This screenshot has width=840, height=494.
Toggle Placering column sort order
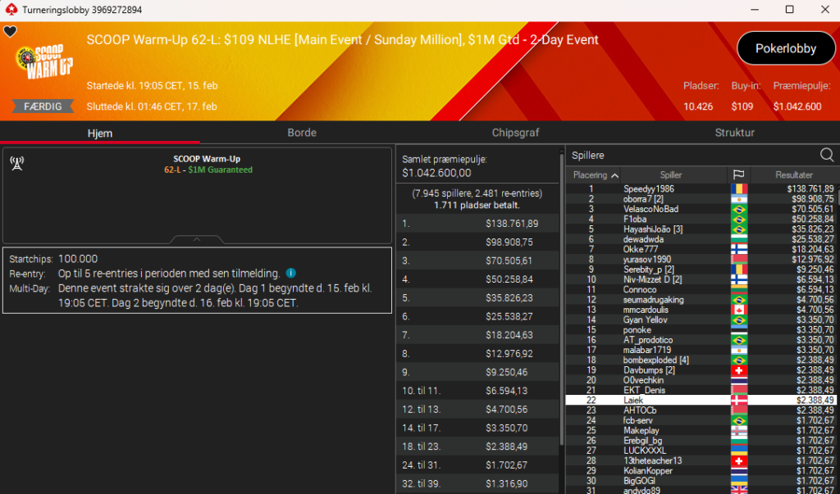pyautogui.click(x=596, y=174)
